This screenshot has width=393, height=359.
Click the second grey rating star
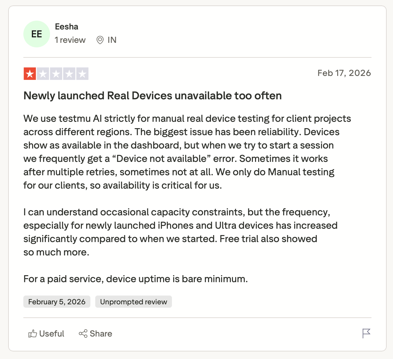(43, 74)
